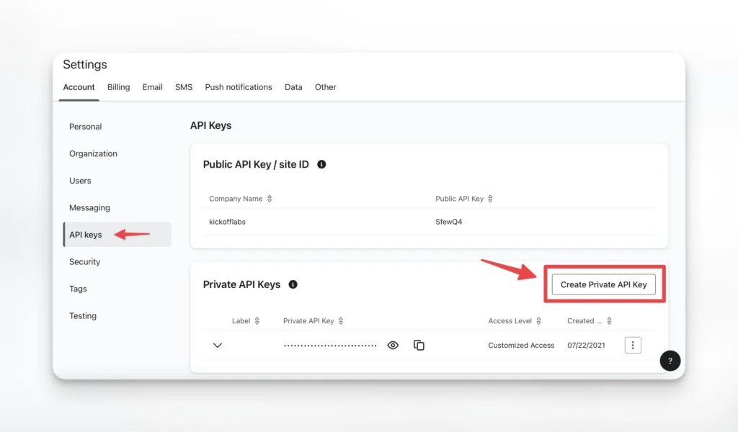Viewport: 738px width, 432px height.
Task: Open the Data tab
Action: 293,87
